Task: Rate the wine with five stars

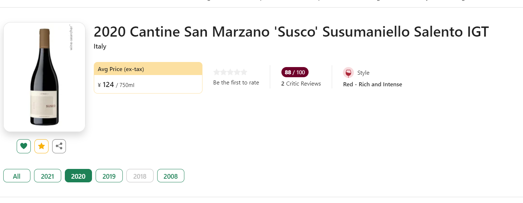Action: pos(244,72)
